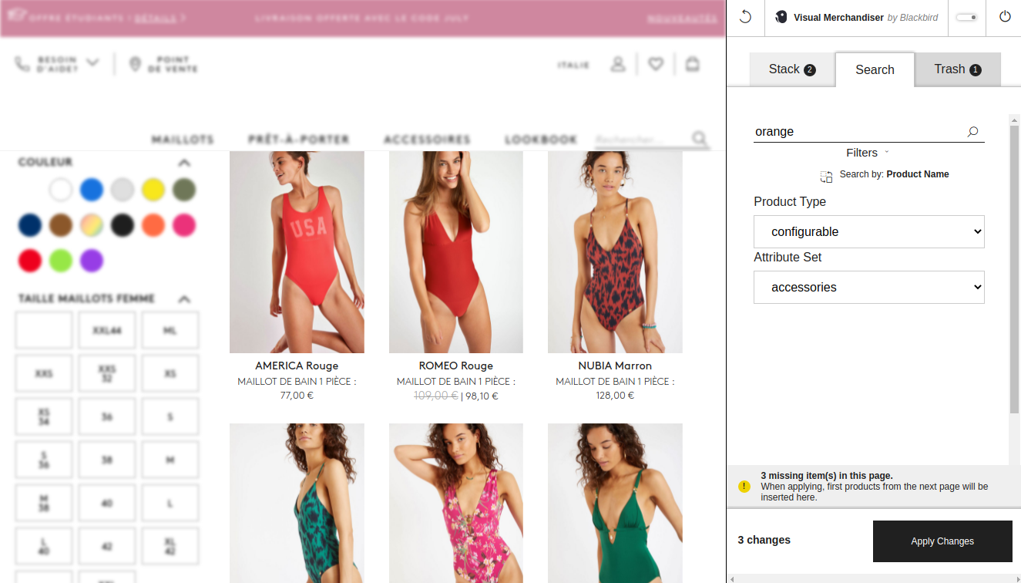The height and width of the screenshot is (583, 1021).
Task: Open the ROMEO Rouge product title
Action: pyautogui.click(x=456, y=366)
